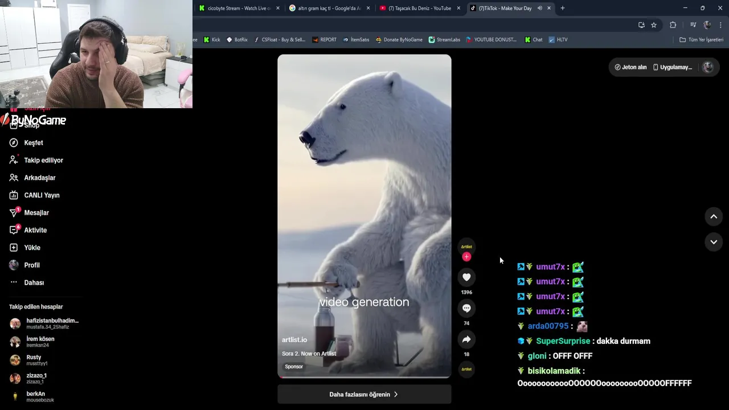Click Sponsor label on video

tap(294, 367)
